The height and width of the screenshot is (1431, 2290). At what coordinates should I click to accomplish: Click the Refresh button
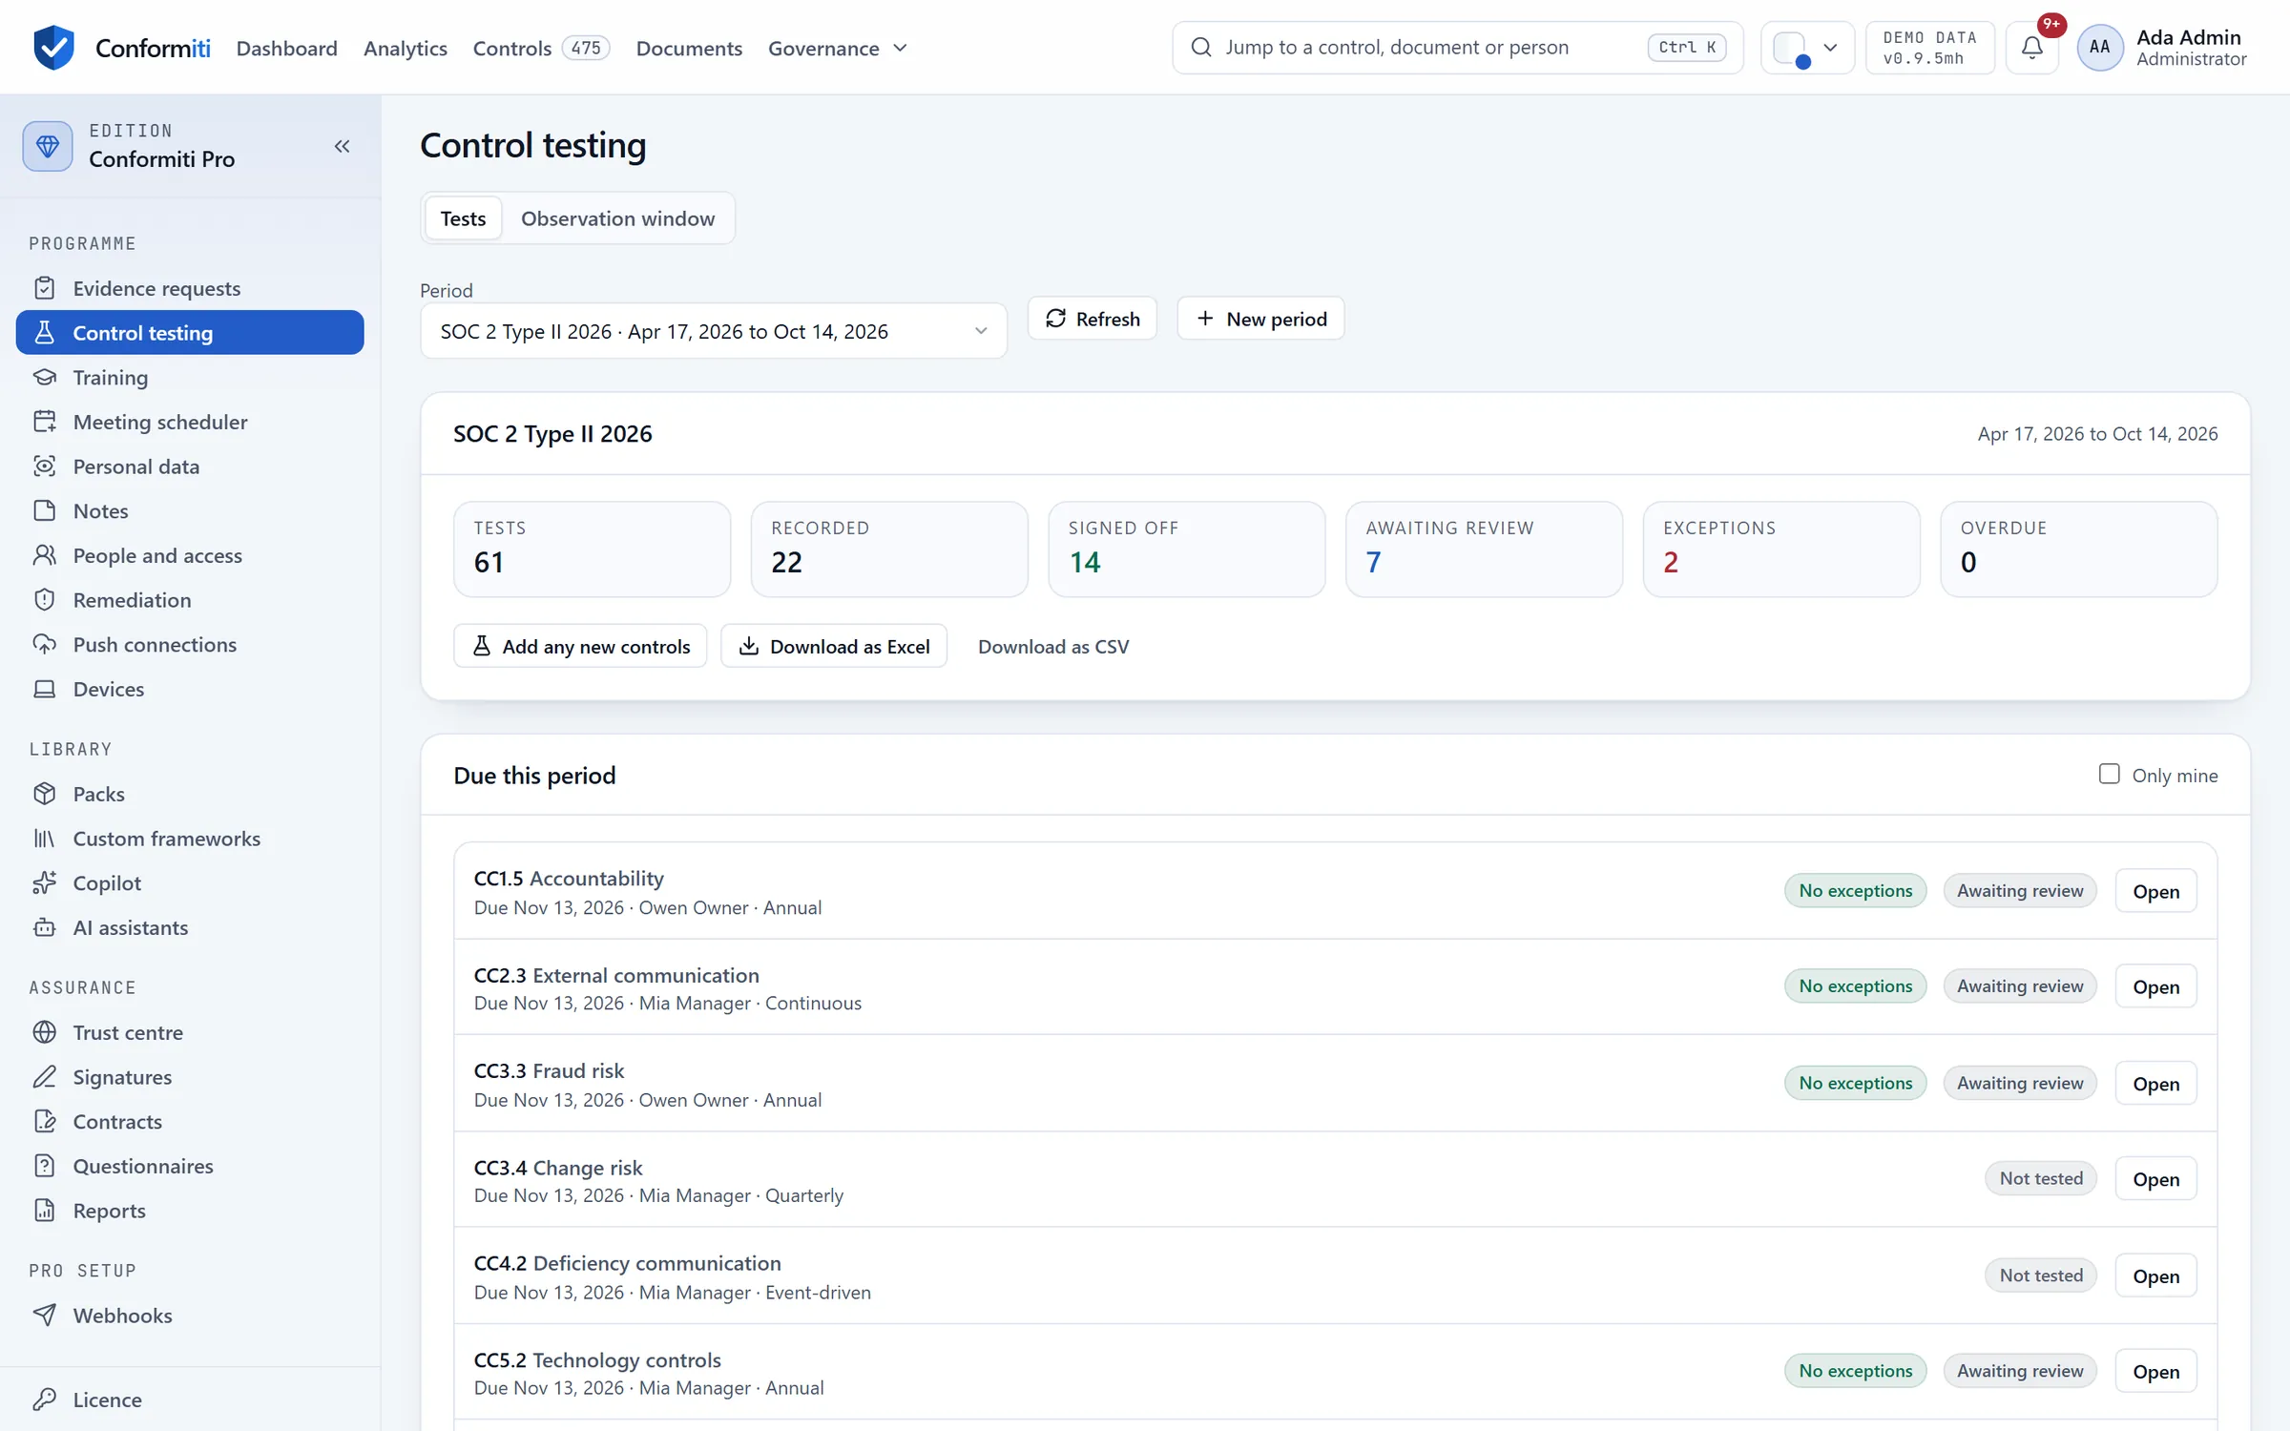coord(1093,319)
